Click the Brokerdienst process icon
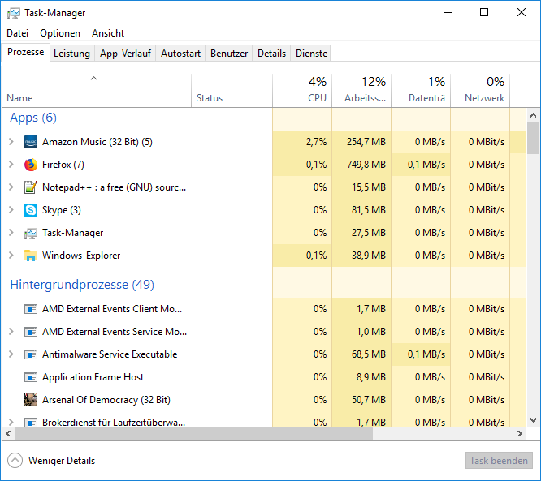The image size is (541, 481). click(x=31, y=422)
